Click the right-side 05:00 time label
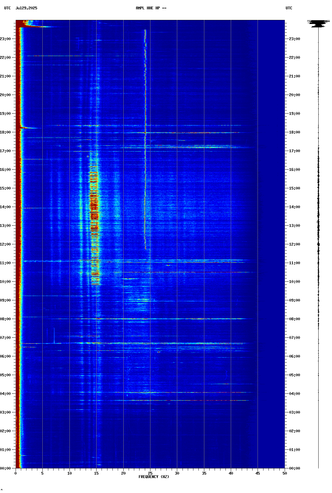This screenshot has height=493, width=332. (295, 375)
